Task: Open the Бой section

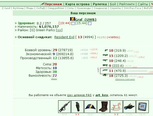Action: coord(113,4)
